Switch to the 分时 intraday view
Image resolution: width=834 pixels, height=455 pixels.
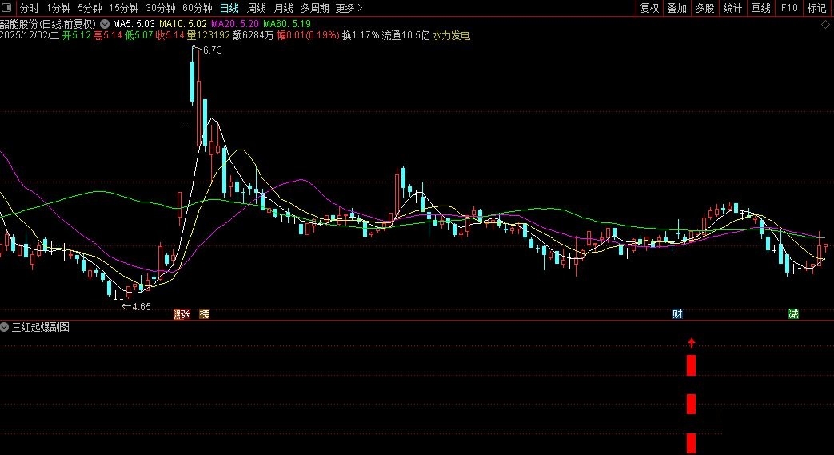30,8
